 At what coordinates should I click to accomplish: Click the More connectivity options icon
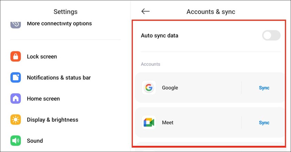16,24
